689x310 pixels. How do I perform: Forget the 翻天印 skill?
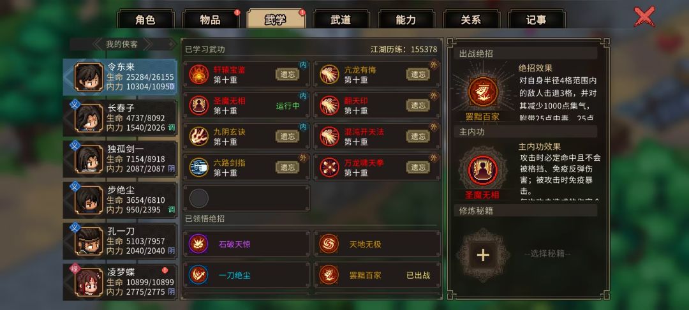pyautogui.click(x=418, y=105)
